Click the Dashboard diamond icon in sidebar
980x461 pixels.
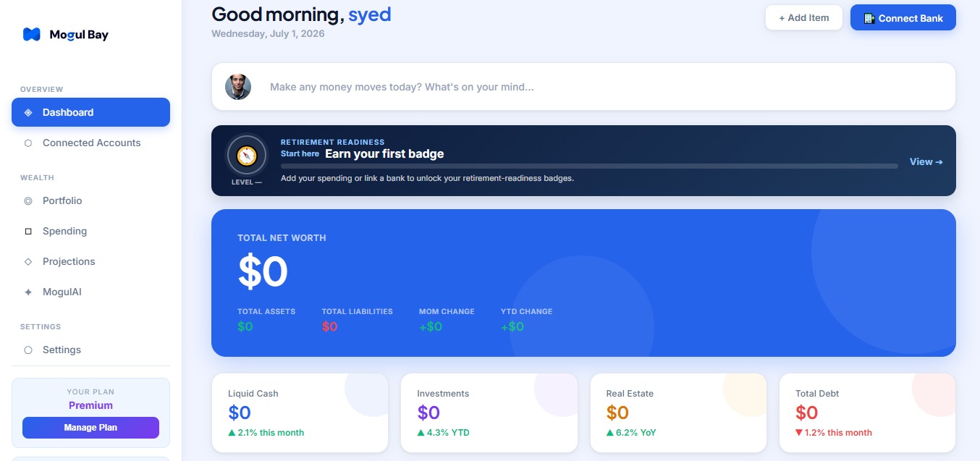pyautogui.click(x=28, y=112)
